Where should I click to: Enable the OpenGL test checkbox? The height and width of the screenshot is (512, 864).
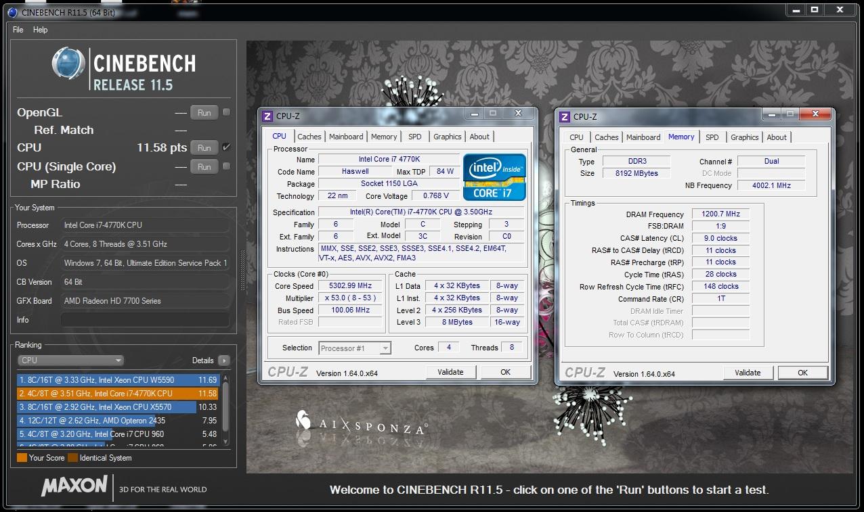click(x=227, y=112)
